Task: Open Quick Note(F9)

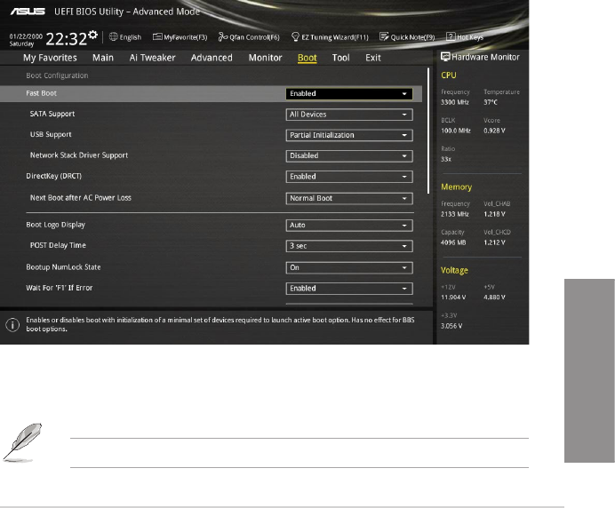Action: pyautogui.click(x=407, y=37)
